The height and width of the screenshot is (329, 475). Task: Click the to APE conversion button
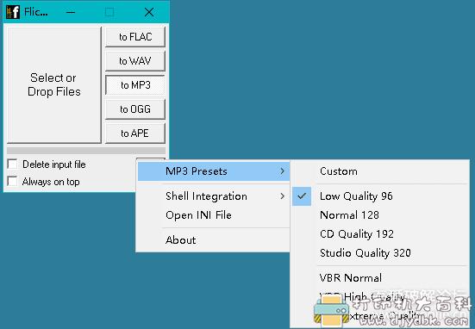point(135,133)
